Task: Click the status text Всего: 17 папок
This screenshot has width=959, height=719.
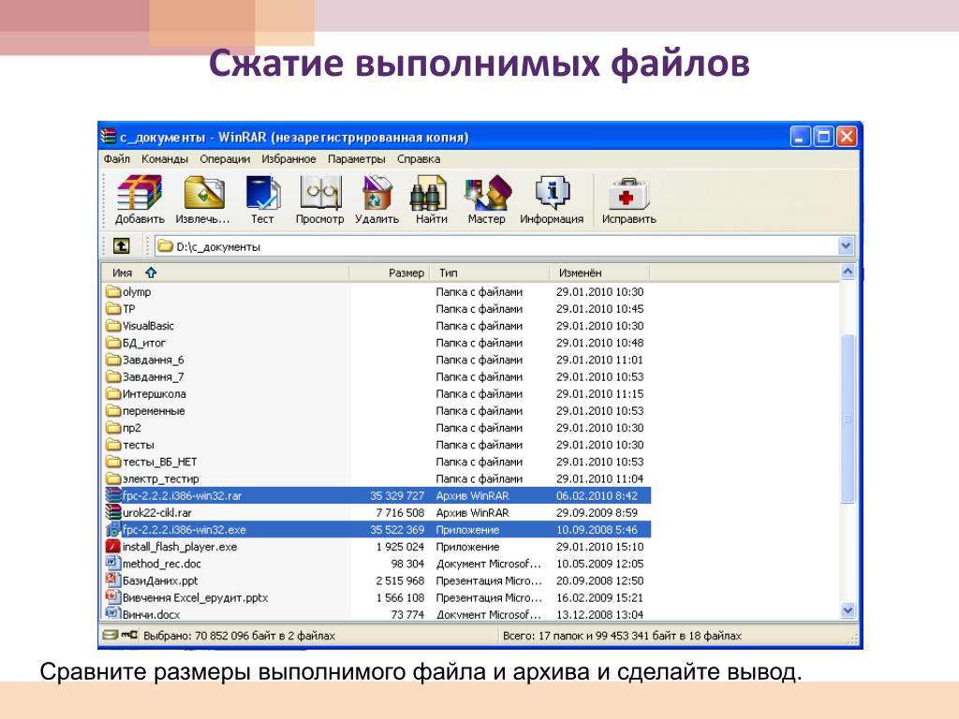Action: [x=622, y=636]
